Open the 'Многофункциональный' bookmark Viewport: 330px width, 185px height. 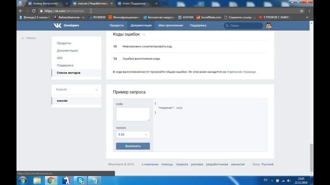pos(124,17)
